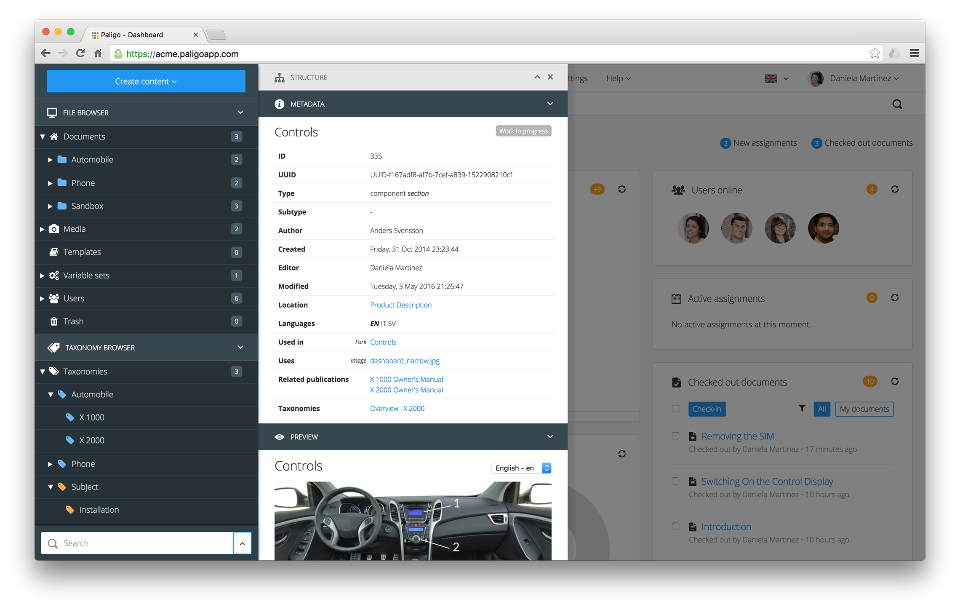
Task: Open the Product Description location link
Action: coord(400,305)
